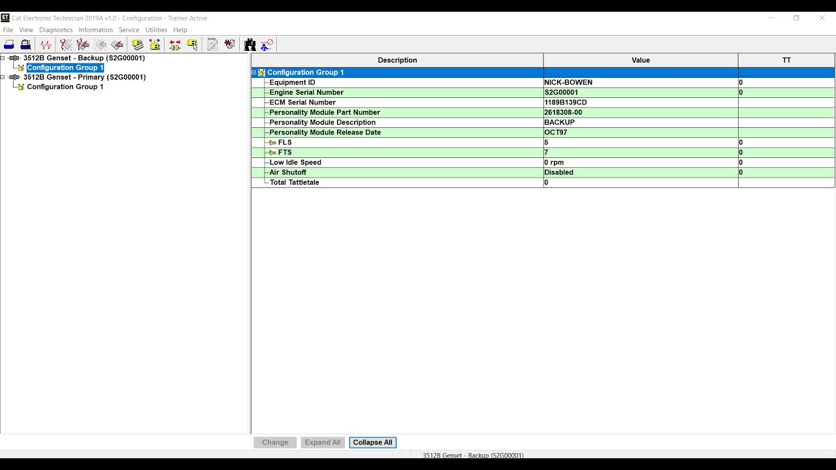Collapse the 3512B Genset - Backup node
The image size is (836, 470).
3,58
